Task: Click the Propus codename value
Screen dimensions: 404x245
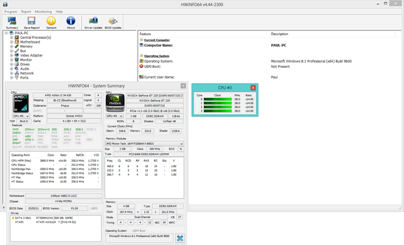Action: (65, 105)
